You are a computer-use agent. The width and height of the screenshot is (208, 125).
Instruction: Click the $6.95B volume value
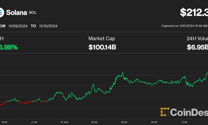tap(197, 47)
